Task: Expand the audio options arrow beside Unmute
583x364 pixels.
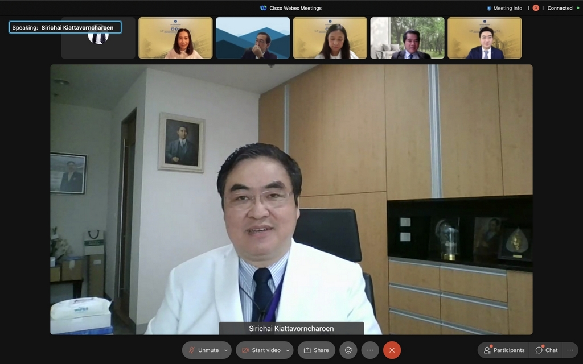Action: coord(226,350)
